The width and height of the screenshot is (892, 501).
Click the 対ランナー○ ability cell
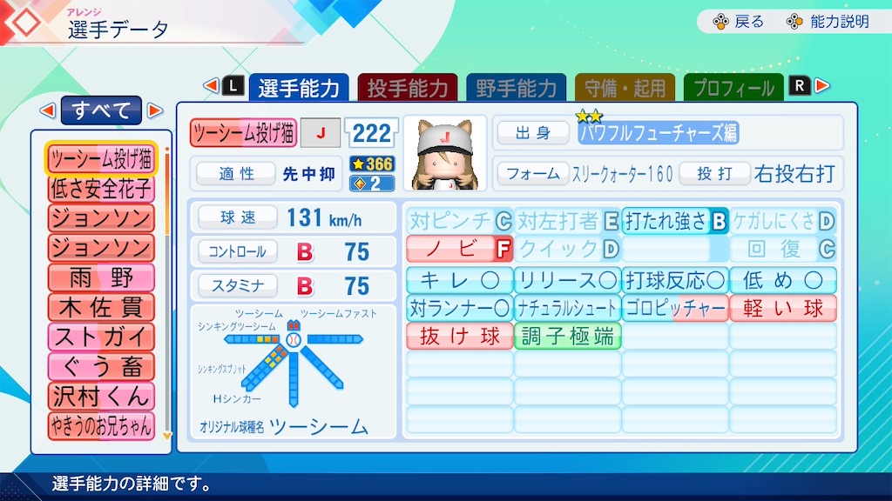460,308
